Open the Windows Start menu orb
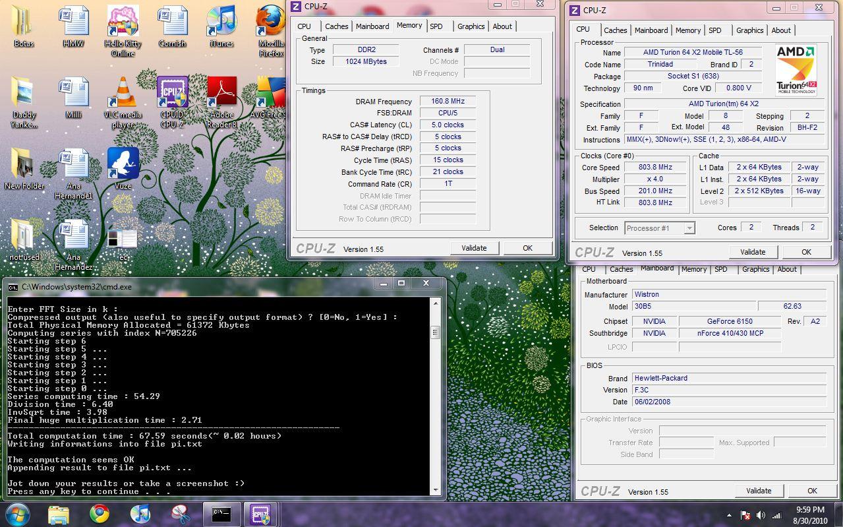Screen dimensions: 843x527 [x=17, y=514]
